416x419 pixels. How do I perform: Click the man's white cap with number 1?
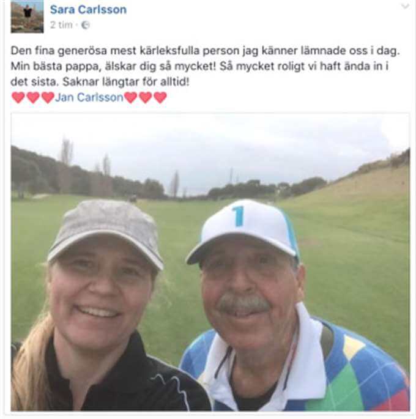(x=243, y=230)
